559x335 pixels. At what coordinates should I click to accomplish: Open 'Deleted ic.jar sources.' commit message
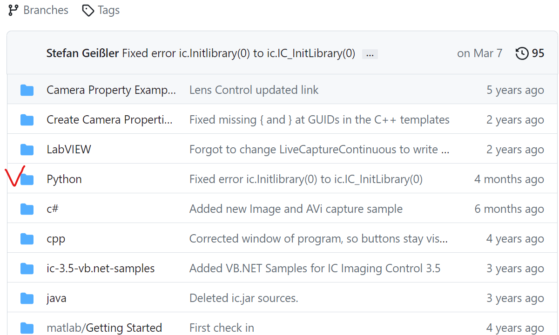243,298
